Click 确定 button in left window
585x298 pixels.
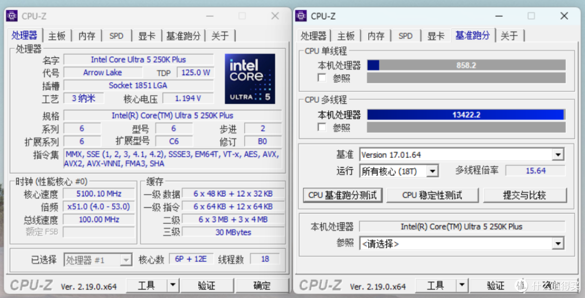coord(262,286)
